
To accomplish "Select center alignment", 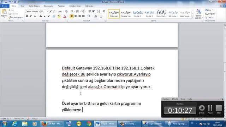I will (76, 16).
